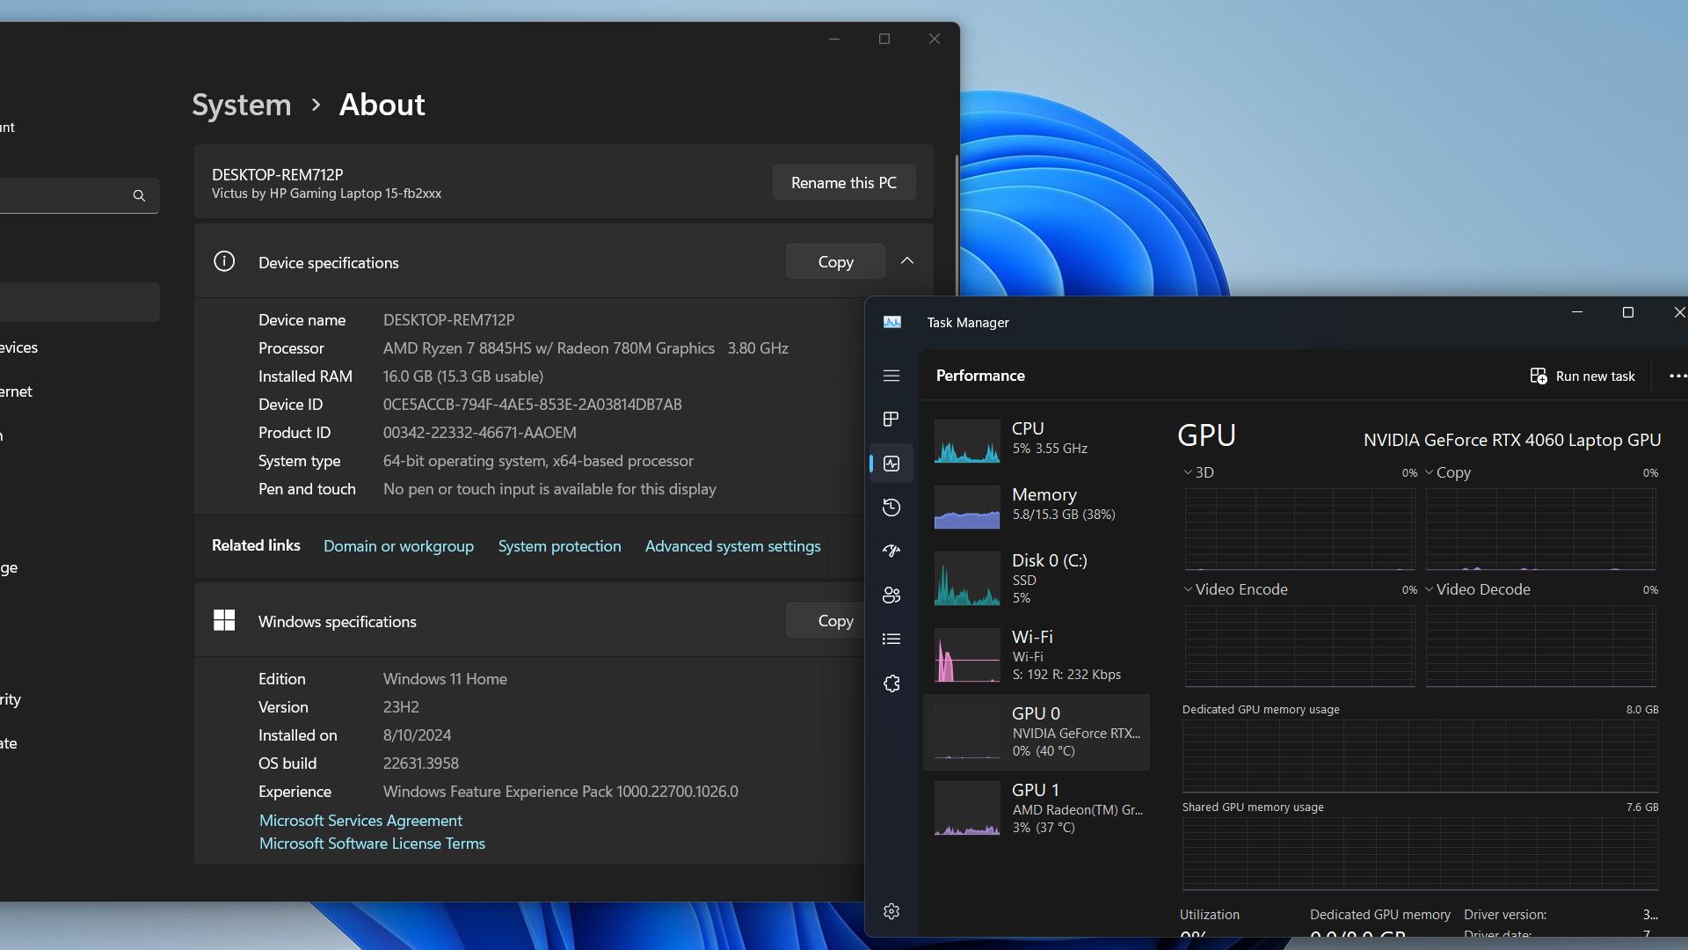Click the Task Manager app icon in title bar

892,322
